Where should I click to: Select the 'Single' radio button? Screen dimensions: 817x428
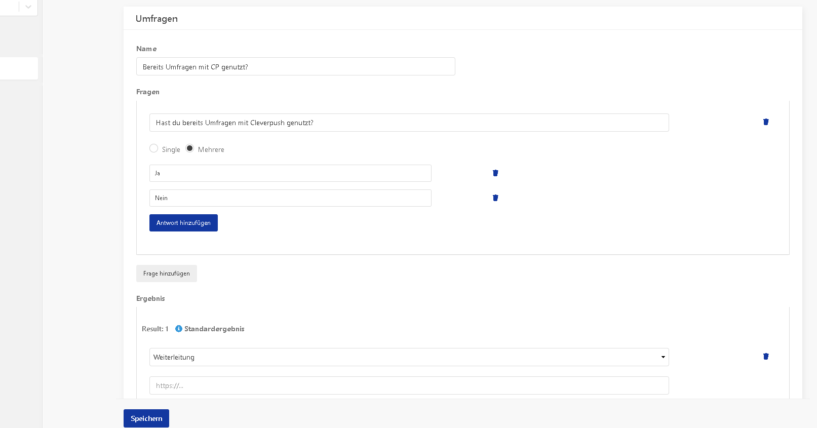(153, 148)
